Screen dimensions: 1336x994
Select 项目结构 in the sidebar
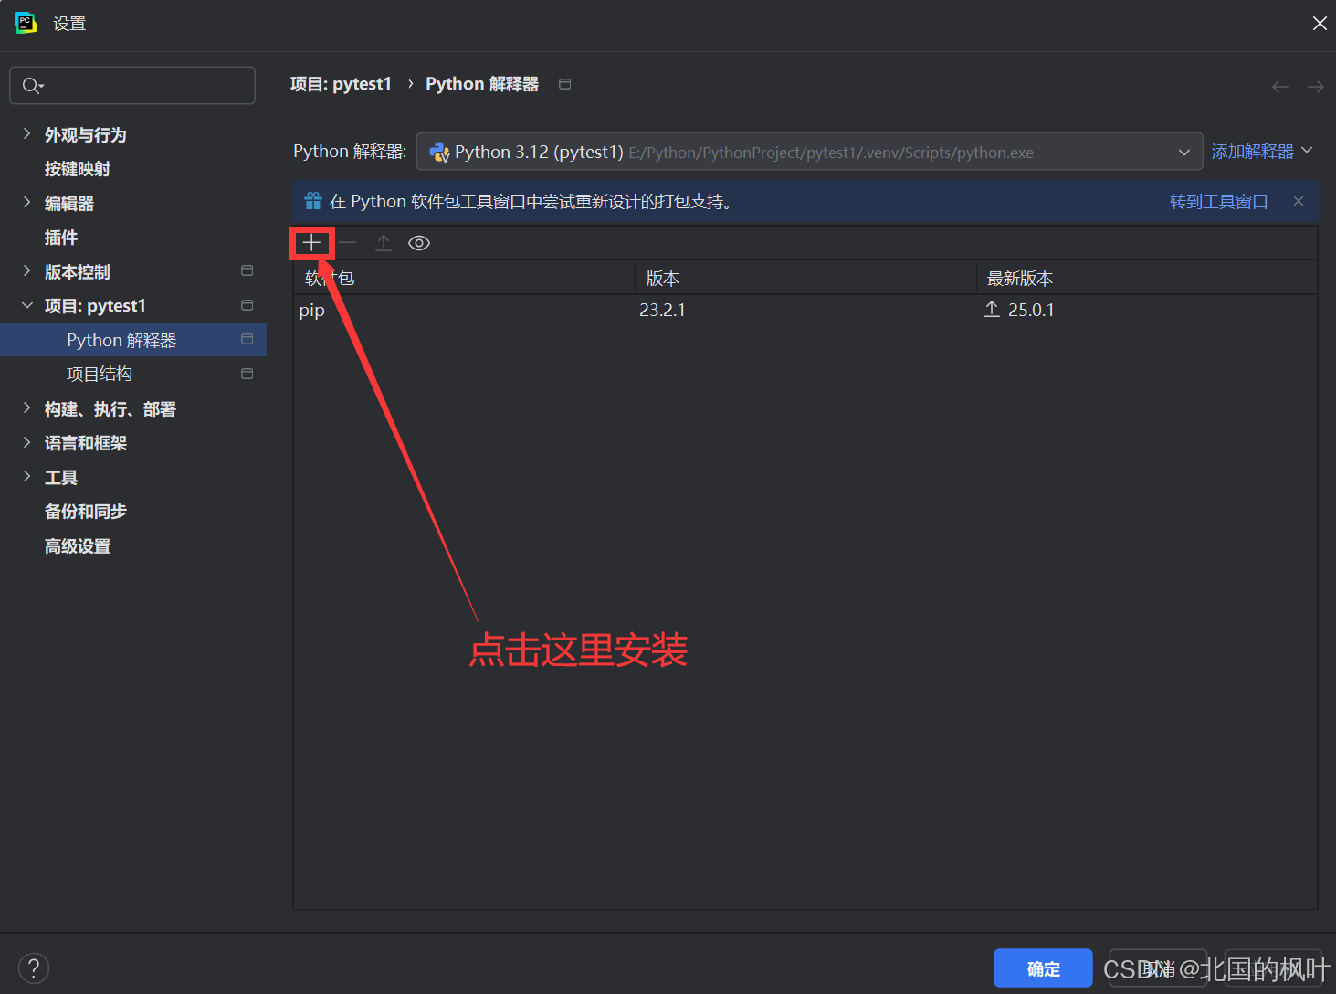click(100, 373)
